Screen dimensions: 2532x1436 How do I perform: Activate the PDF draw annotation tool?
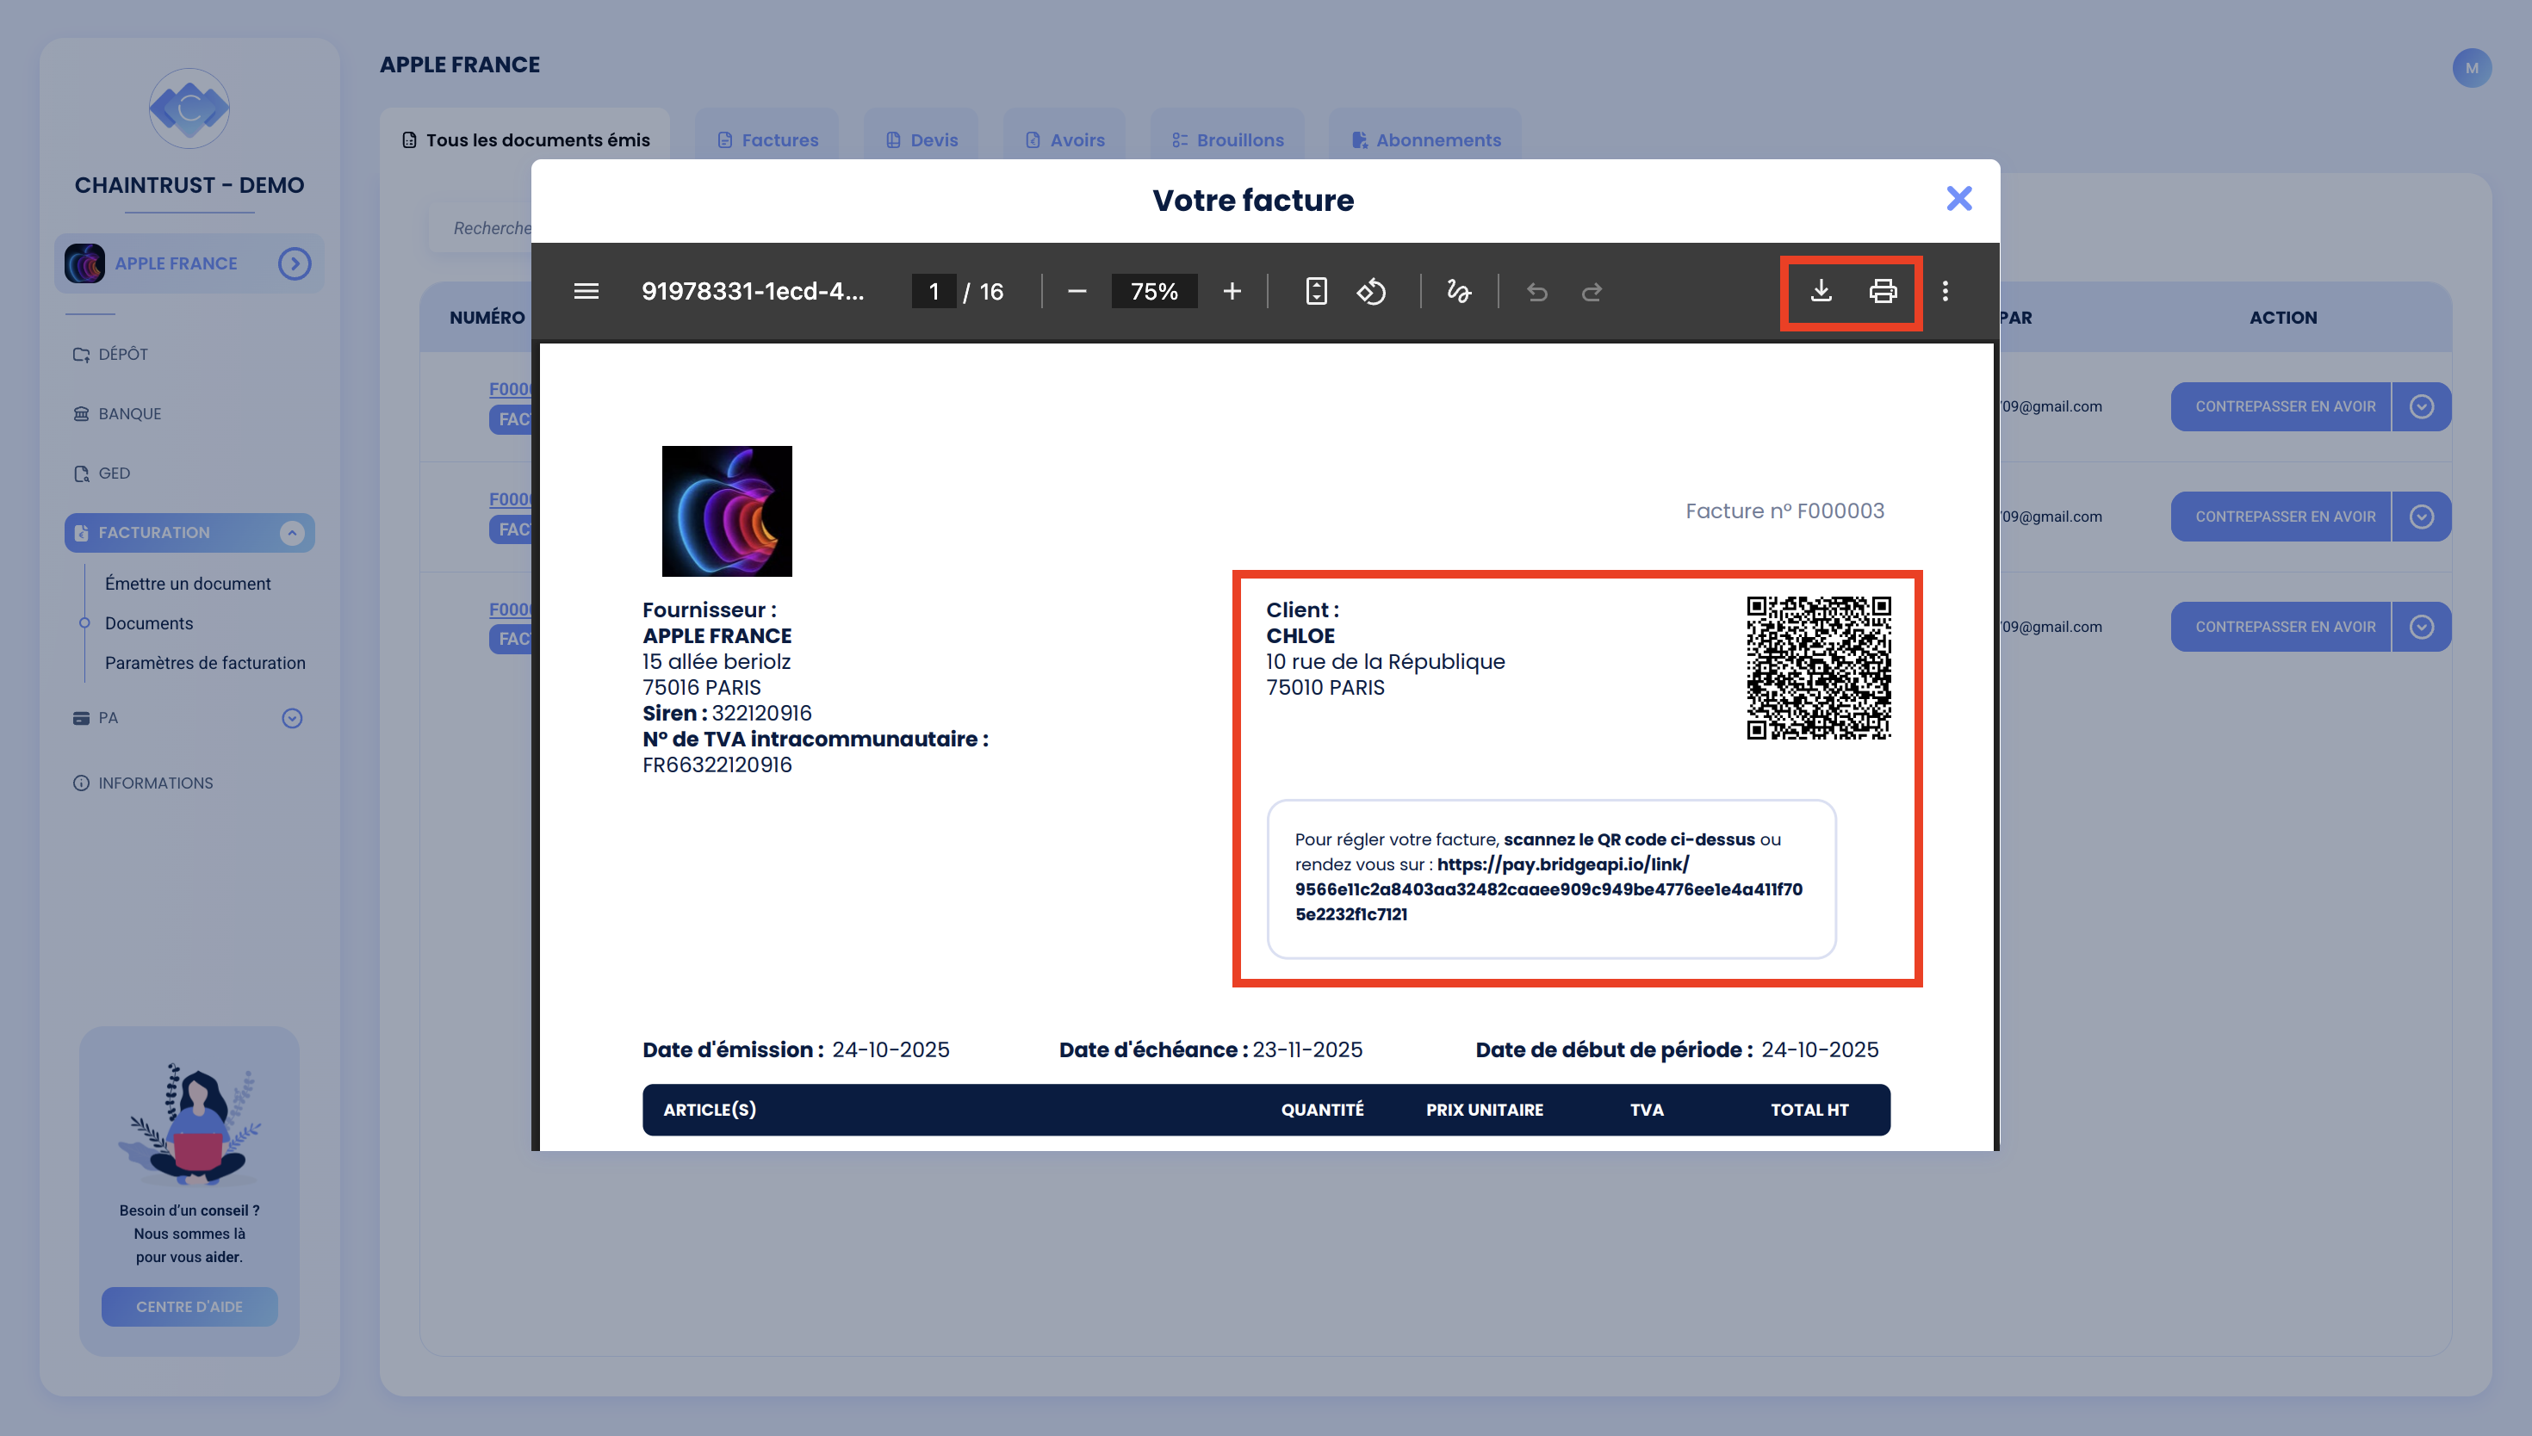(x=1458, y=291)
